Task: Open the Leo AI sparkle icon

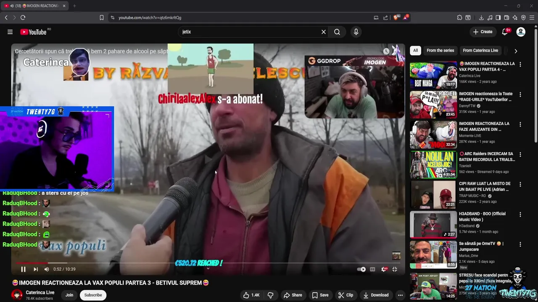Action: (x=515, y=18)
